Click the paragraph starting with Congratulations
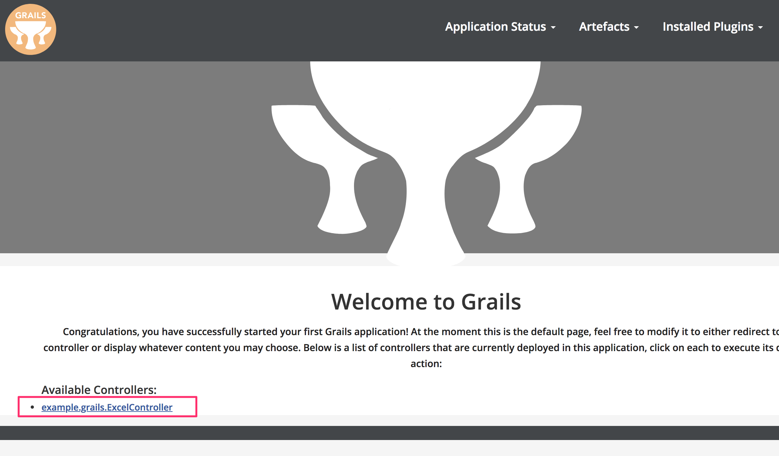This screenshot has height=456, width=779. 411,348
